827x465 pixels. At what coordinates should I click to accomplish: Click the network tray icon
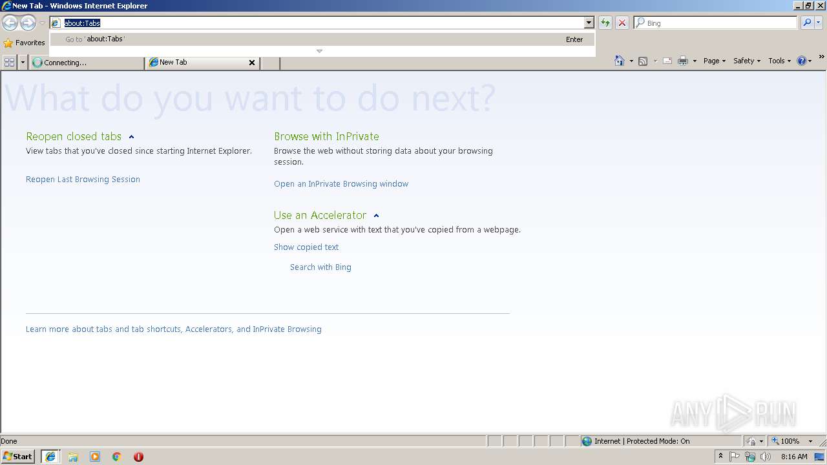tap(749, 457)
